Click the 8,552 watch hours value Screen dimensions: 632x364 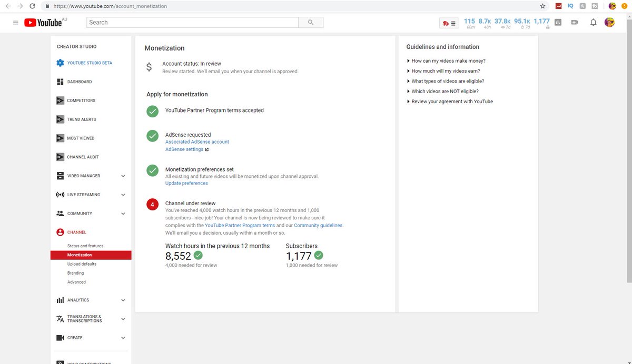click(x=178, y=256)
